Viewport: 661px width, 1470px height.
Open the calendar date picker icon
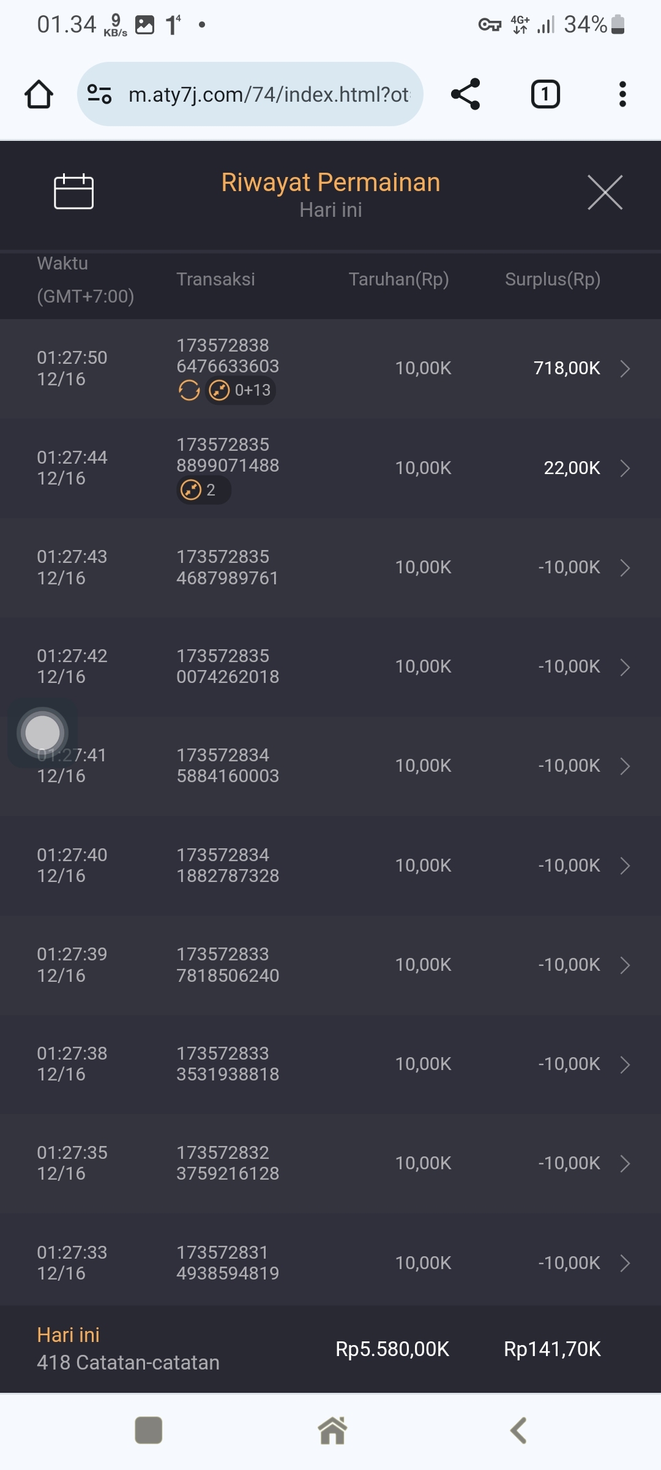tap(73, 192)
